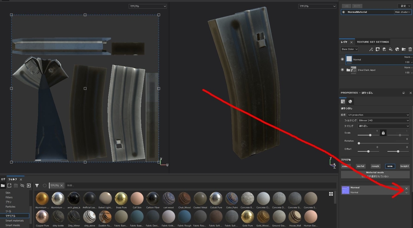The image size is (413, 228).
Task: Open Main shader dropdown
Action: pos(403,12)
